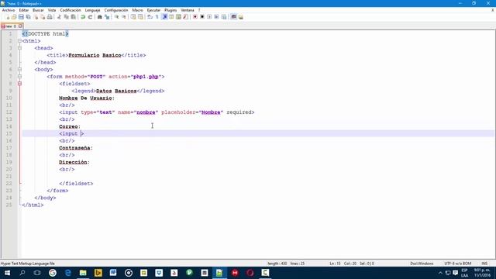Viewport: 496px width, 279px height.
Task: Collapse the fieldset block fold marker
Action: point(19,84)
